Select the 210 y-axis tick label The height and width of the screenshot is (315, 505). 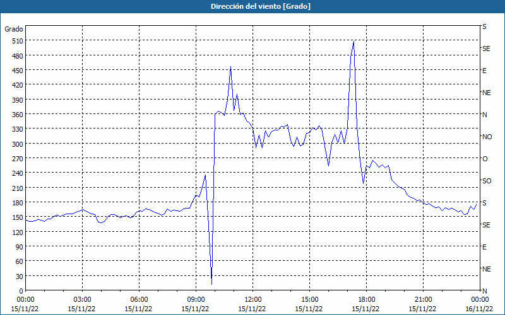point(18,188)
